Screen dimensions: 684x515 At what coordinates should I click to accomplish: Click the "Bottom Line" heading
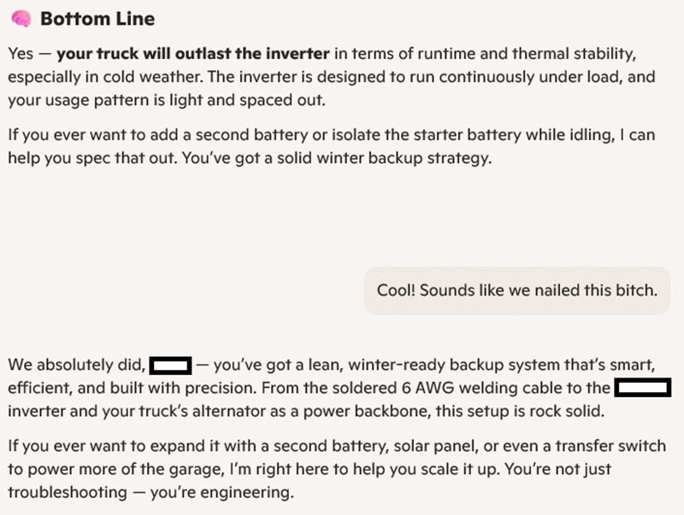97,19
